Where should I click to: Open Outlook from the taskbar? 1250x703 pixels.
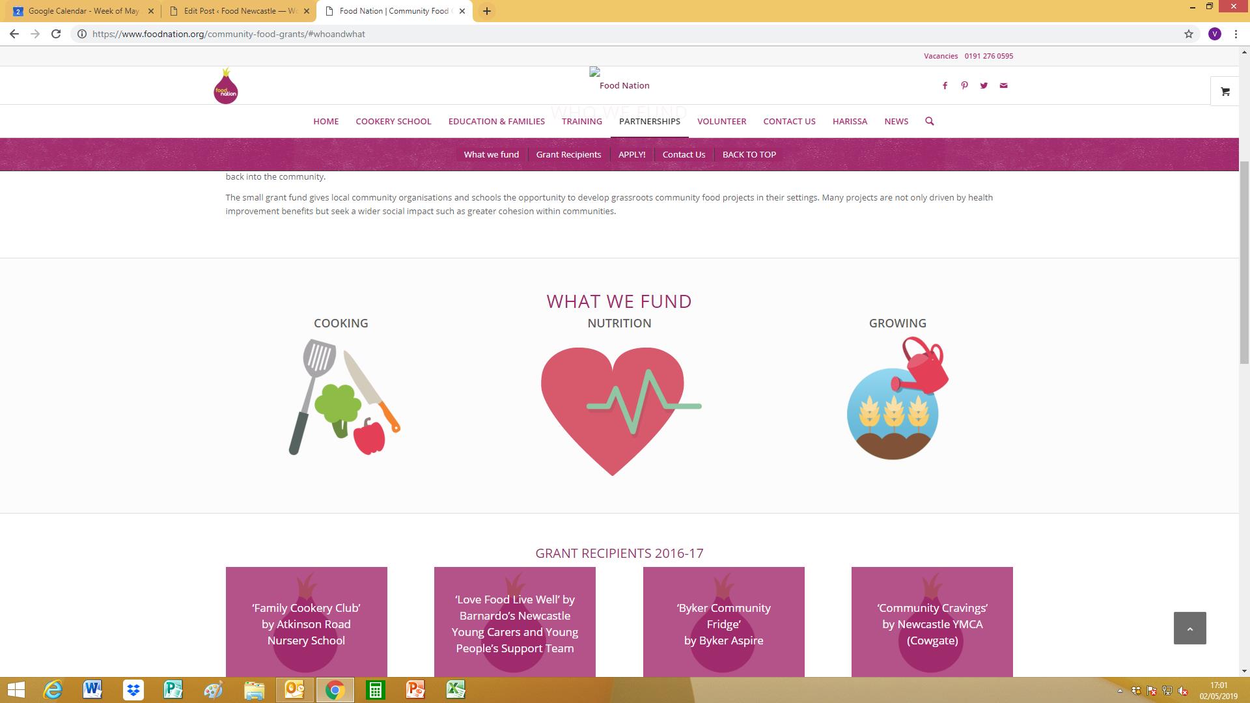294,689
